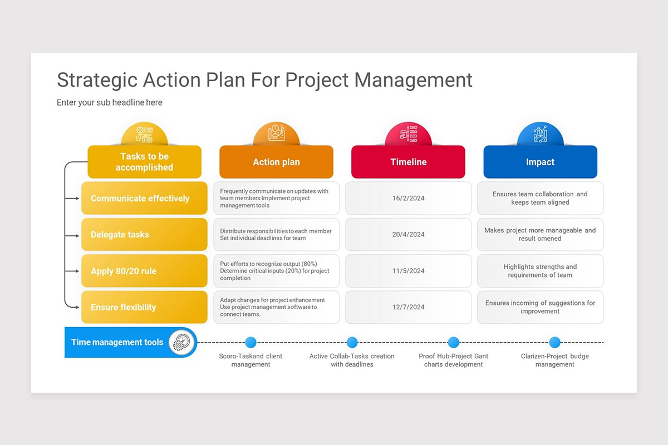Open the analytics icon above Impact
This screenshot has width=668, height=445.
tap(539, 133)
